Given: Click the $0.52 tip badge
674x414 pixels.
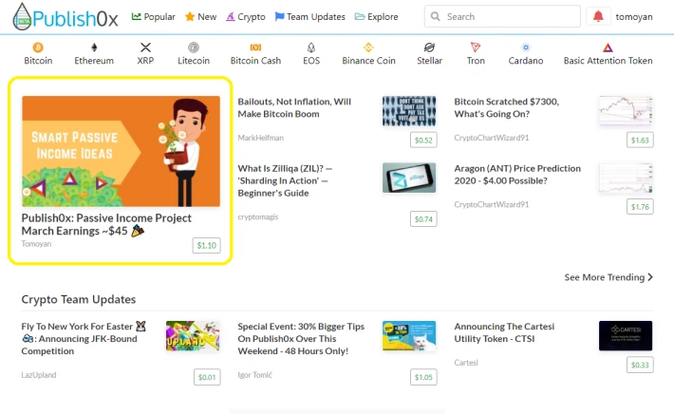Looking at the screenshot, I should [x=423, y=140].
